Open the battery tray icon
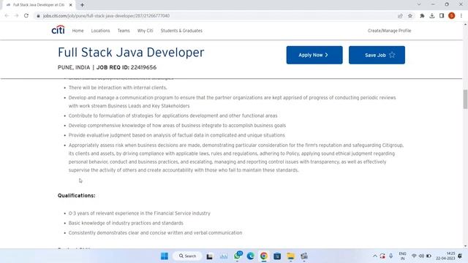468x263 pixels. pos(429,256)
